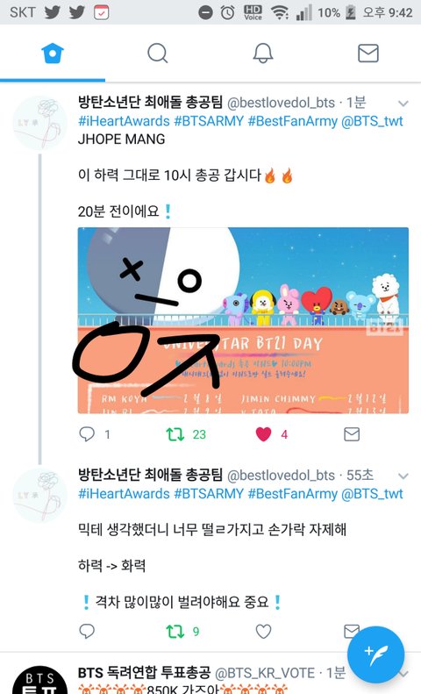The image size is (421, 694).
Task: Open the BT21 Day image in first tweet
Action: (x=243, y=320)
